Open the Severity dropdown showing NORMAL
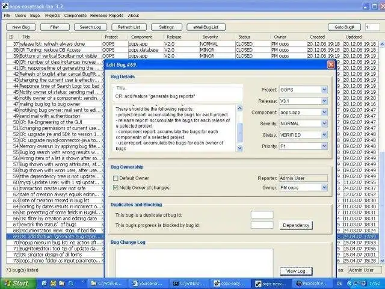This screenshot has width=385, height=289. 303,123
